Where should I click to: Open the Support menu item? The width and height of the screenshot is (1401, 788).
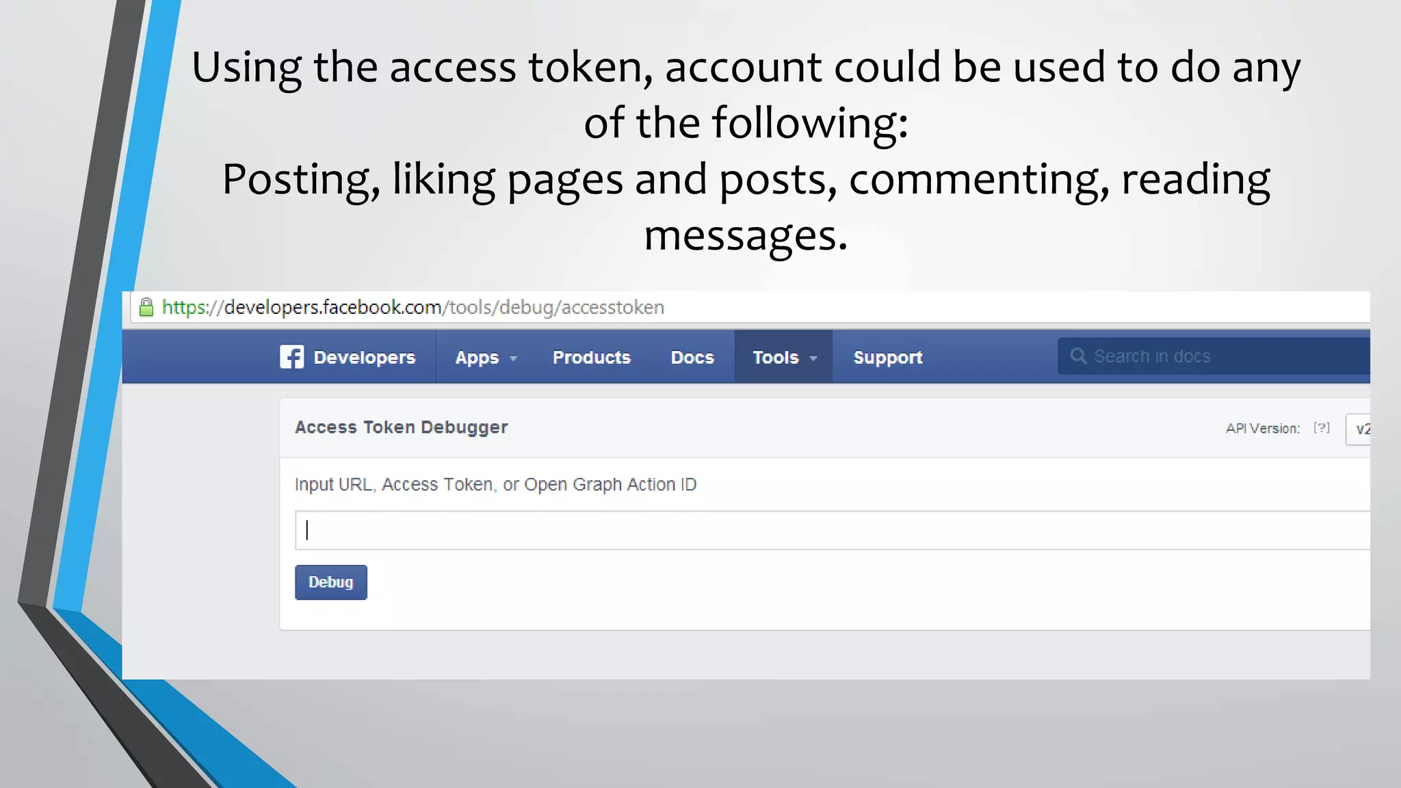[888, 357]
